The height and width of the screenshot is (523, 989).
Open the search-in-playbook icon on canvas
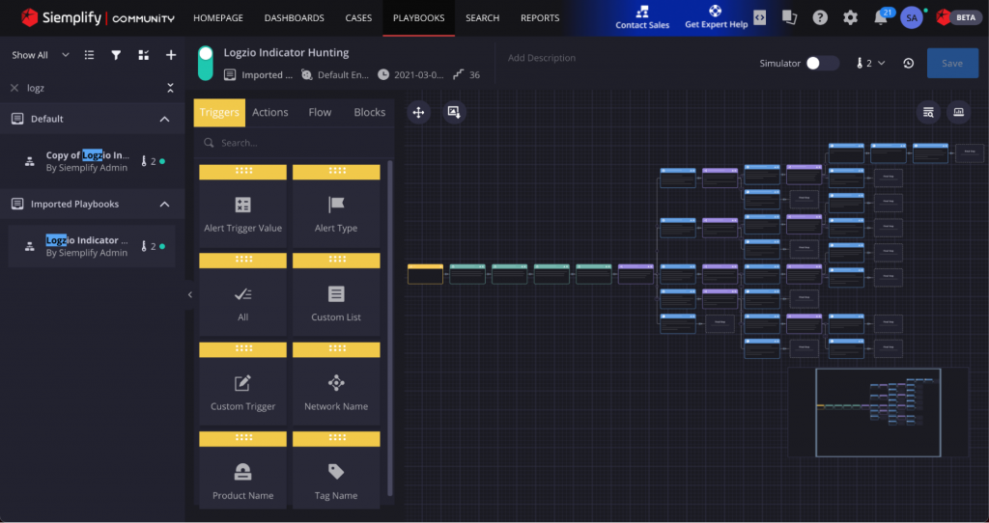click(928, 113)
